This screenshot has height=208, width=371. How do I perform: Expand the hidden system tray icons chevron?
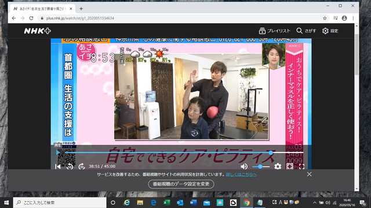click(314, 203)
